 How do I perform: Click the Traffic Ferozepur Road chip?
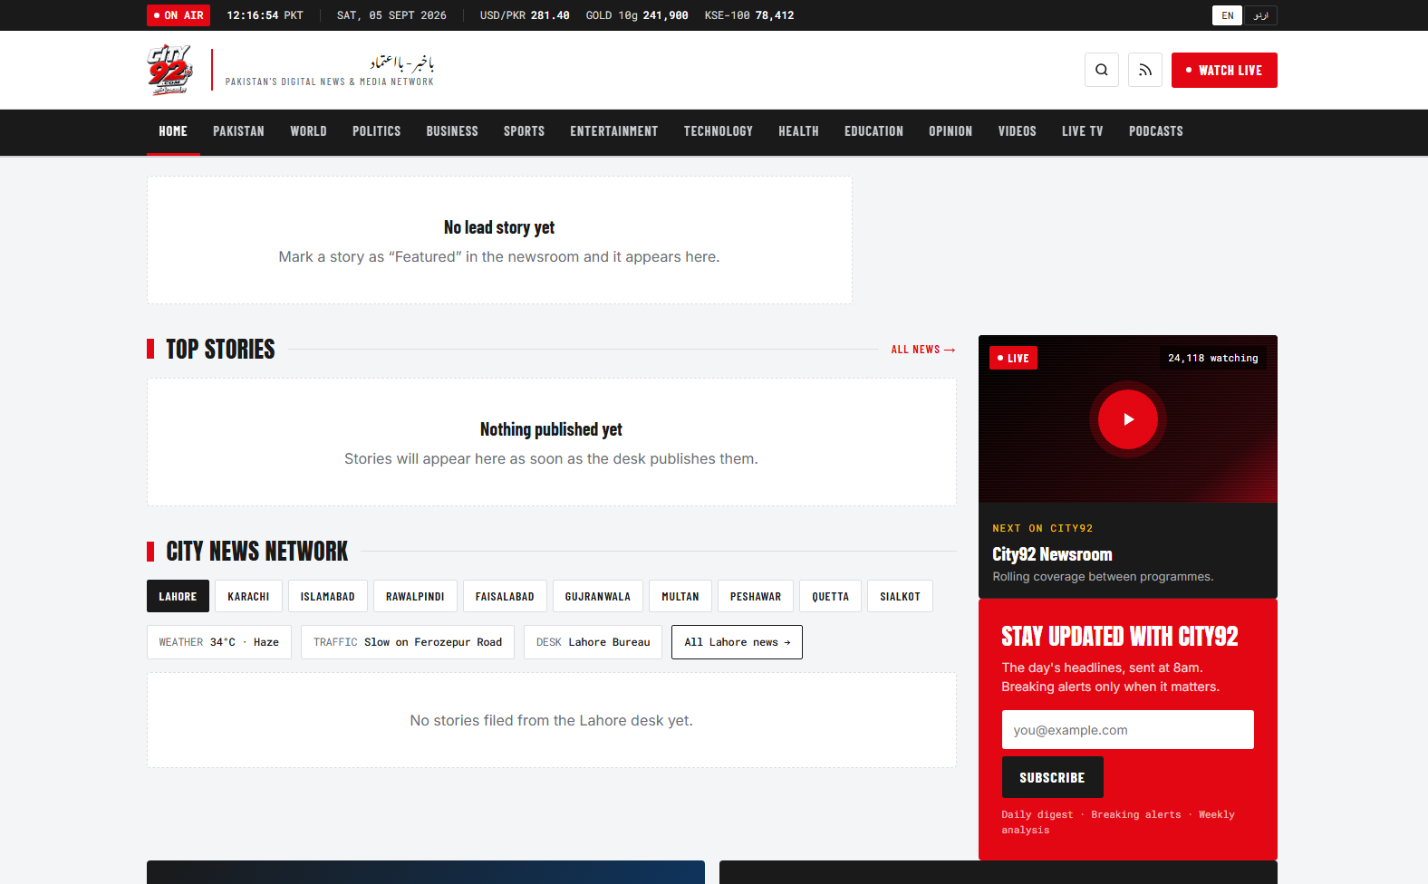point(407,642)
